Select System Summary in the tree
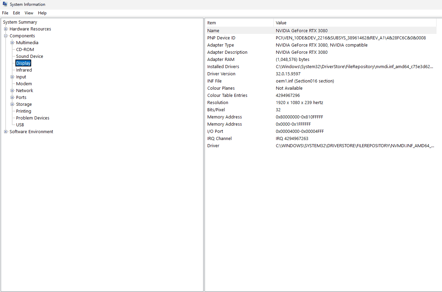 click(x=20, y=22)
